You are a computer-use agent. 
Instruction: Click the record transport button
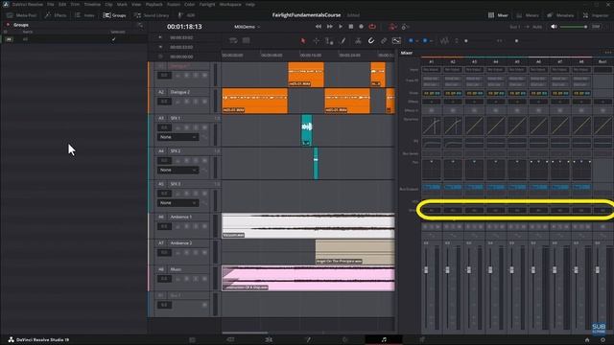click(361, 27)
